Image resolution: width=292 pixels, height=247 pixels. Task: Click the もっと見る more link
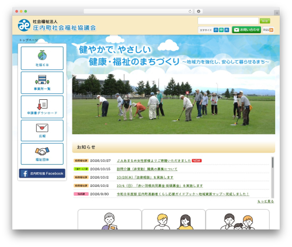click(x=266, y=201)
